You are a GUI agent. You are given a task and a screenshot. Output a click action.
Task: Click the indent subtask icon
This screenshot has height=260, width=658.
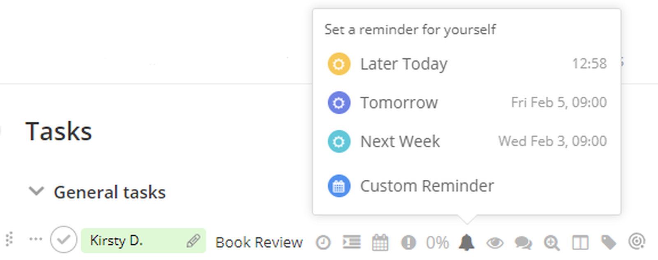pyautogui.click(x=352, y=242)
